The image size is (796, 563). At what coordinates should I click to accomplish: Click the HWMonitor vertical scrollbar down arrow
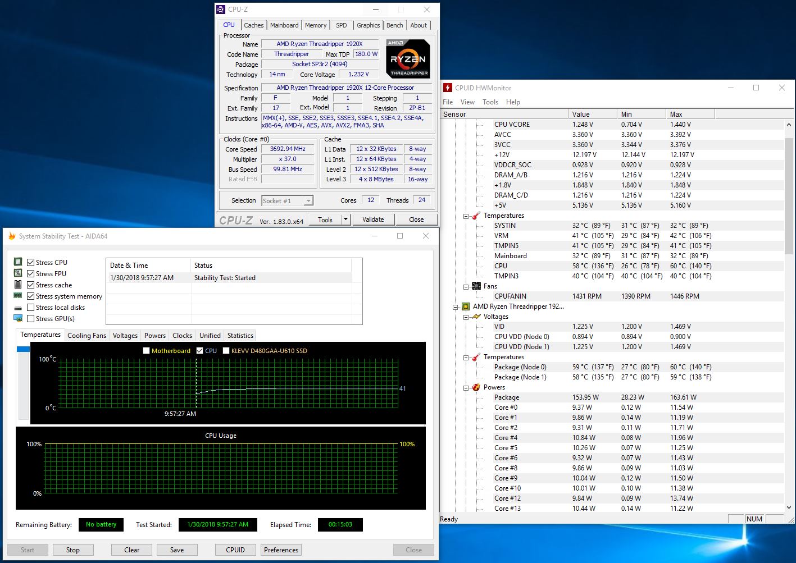(x=789, y=507)
